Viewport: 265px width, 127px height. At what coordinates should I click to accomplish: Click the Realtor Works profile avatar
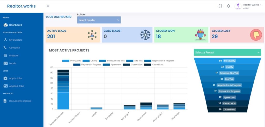[238, 6]
